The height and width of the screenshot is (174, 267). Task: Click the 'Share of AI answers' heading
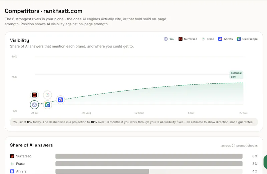tap(31, 145)
